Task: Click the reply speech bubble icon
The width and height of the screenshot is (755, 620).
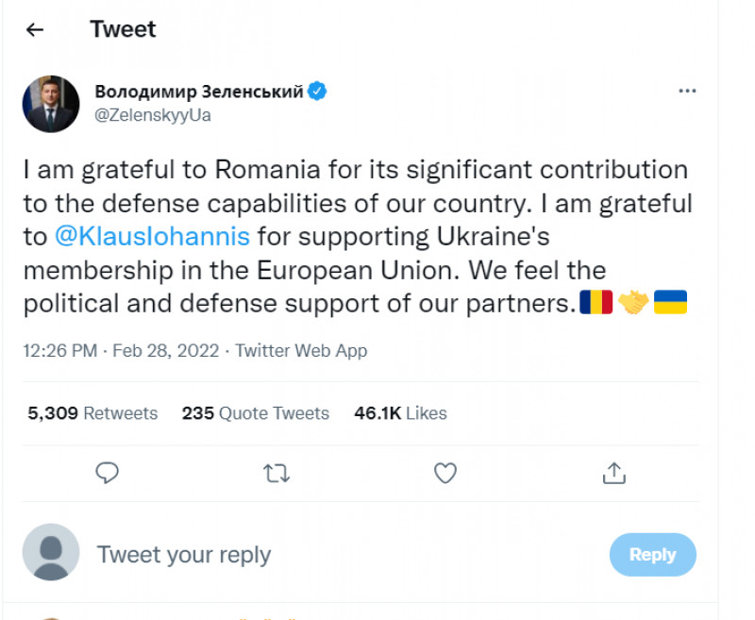Action: coord(107,473)
